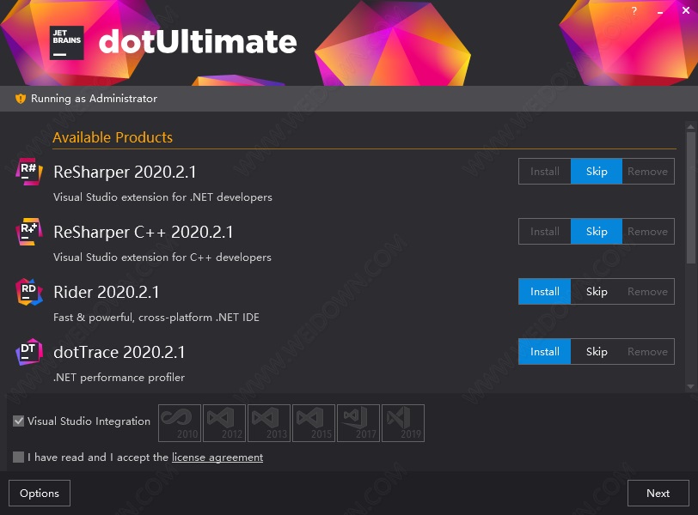Click the ReSharper C++ product icon

click(x=29, y=232)
